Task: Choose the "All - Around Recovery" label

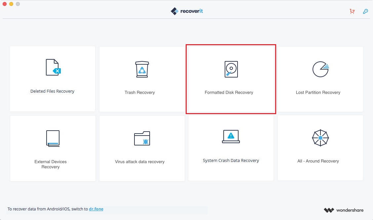Action: (318, 161)
